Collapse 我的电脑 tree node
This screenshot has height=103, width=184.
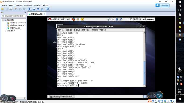(x=3, y=20)
